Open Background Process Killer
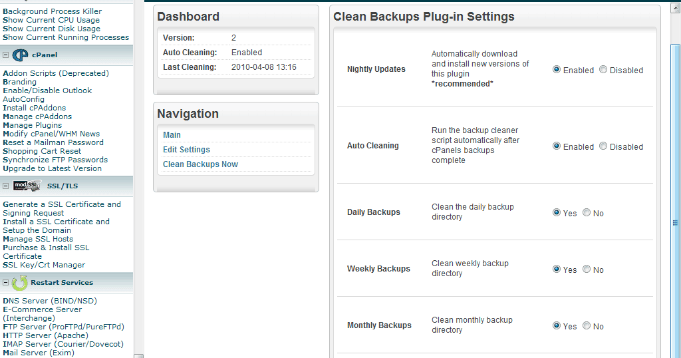The width and height of the screenshot is (681, 358). pos(52,11)
